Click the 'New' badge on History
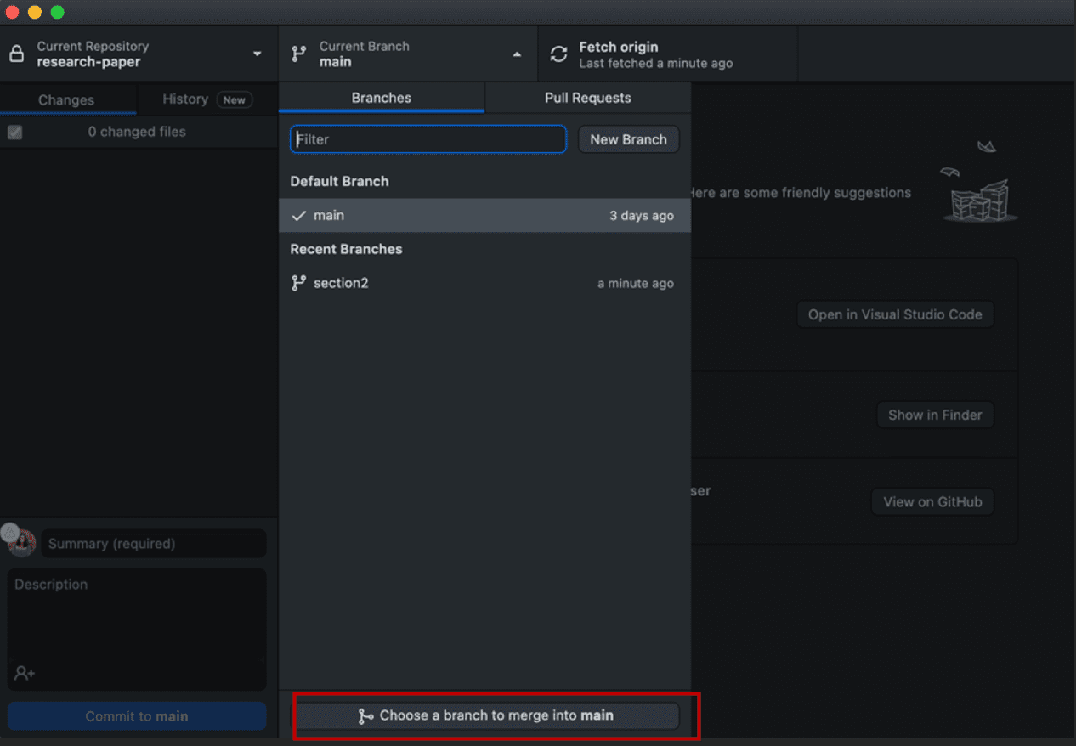1076x746 pixels. tap(234, 100)
